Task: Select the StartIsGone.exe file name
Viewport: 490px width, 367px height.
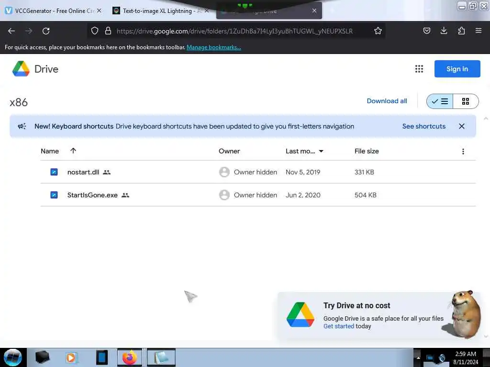Action: coord(92,195)
